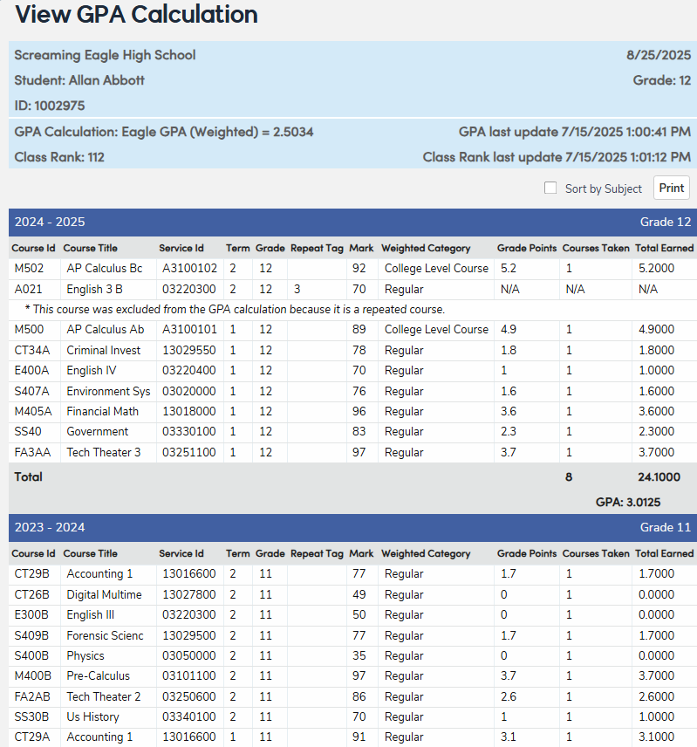Click total earned 5.2000 for AP Calculus Bc
This screenshot has height=747, width=697.
pos(656,268)
